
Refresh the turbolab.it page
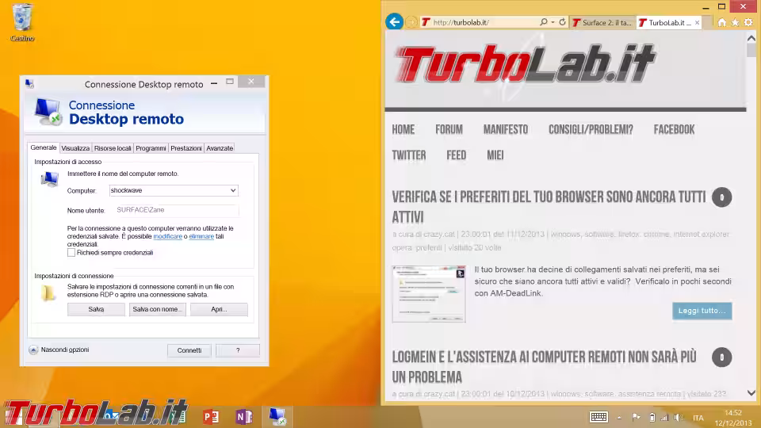click(x=562, y=22)
